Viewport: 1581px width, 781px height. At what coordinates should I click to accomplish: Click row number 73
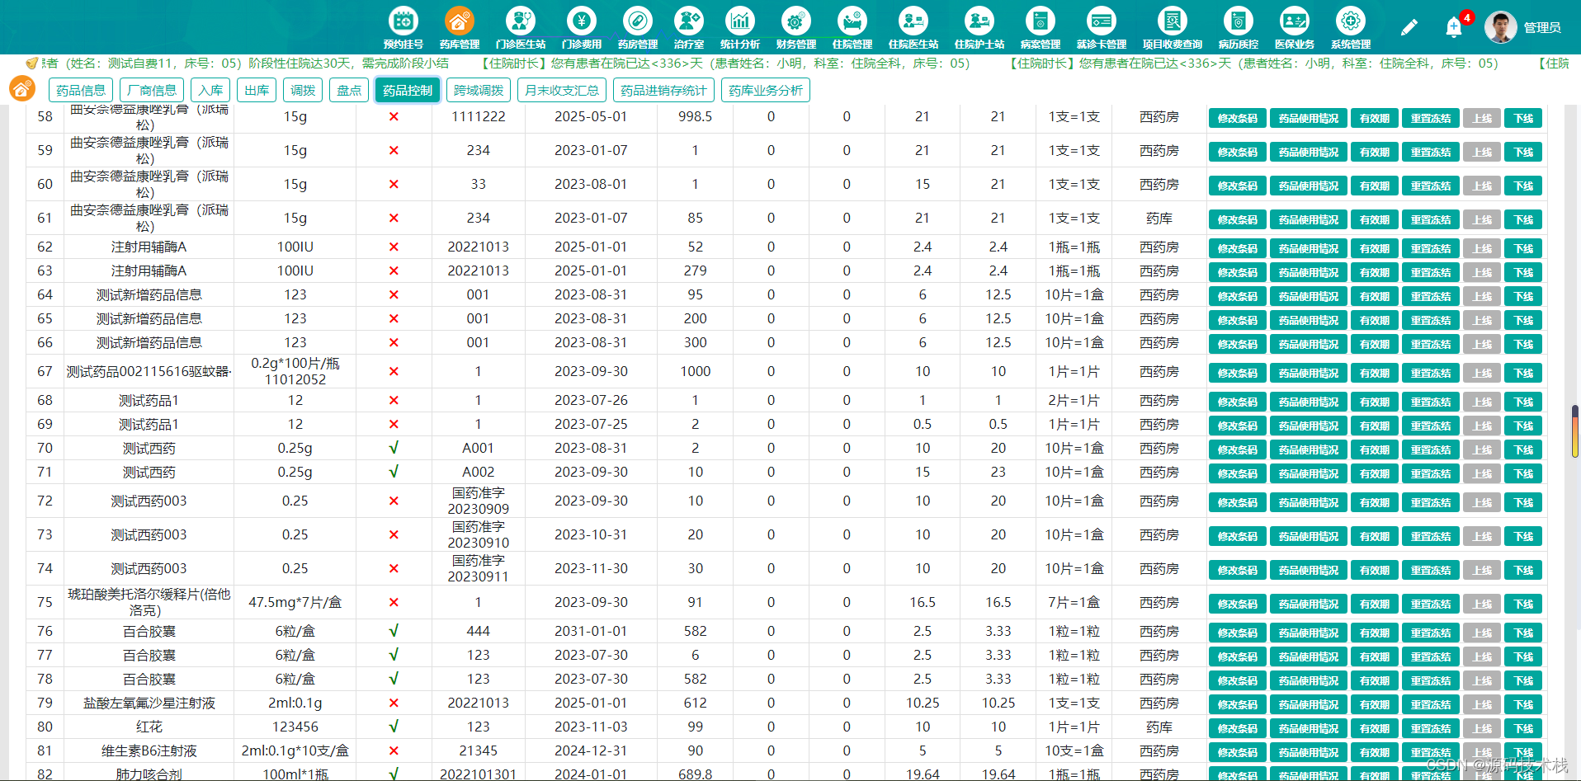click(x=45, y=534)
